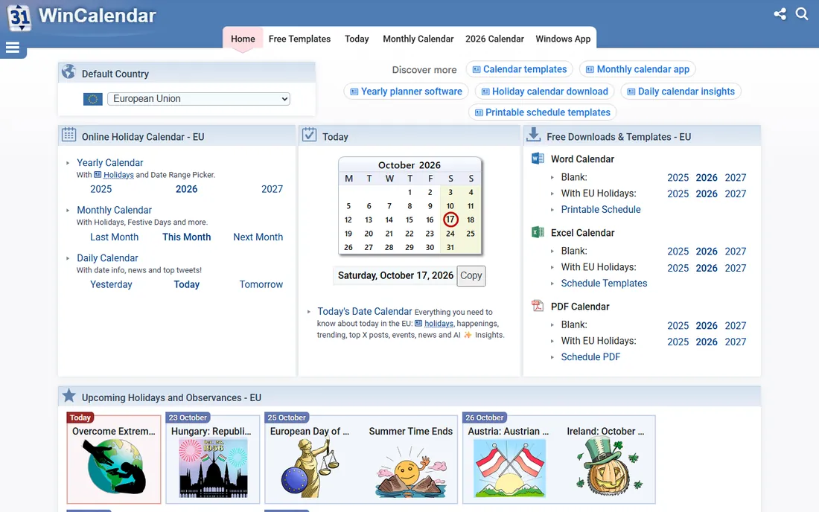
Task: Open the Monthly Calendar tab
Action: coord(418,39)
